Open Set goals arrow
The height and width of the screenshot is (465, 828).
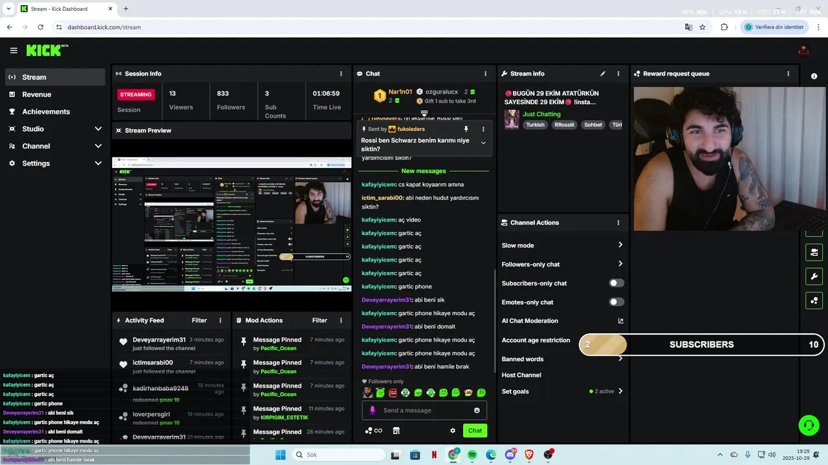click(620, 391)
